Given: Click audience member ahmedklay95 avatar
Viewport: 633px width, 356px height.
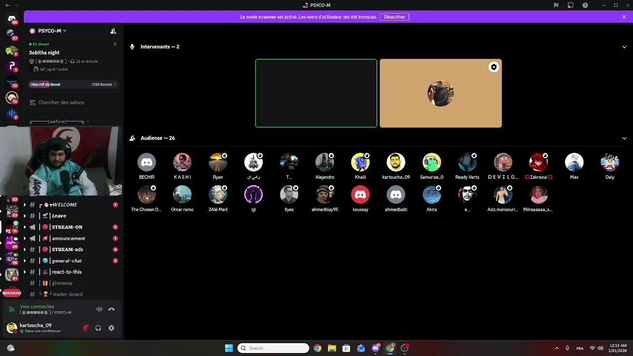Looking at the screenshot, I should 325,195.
